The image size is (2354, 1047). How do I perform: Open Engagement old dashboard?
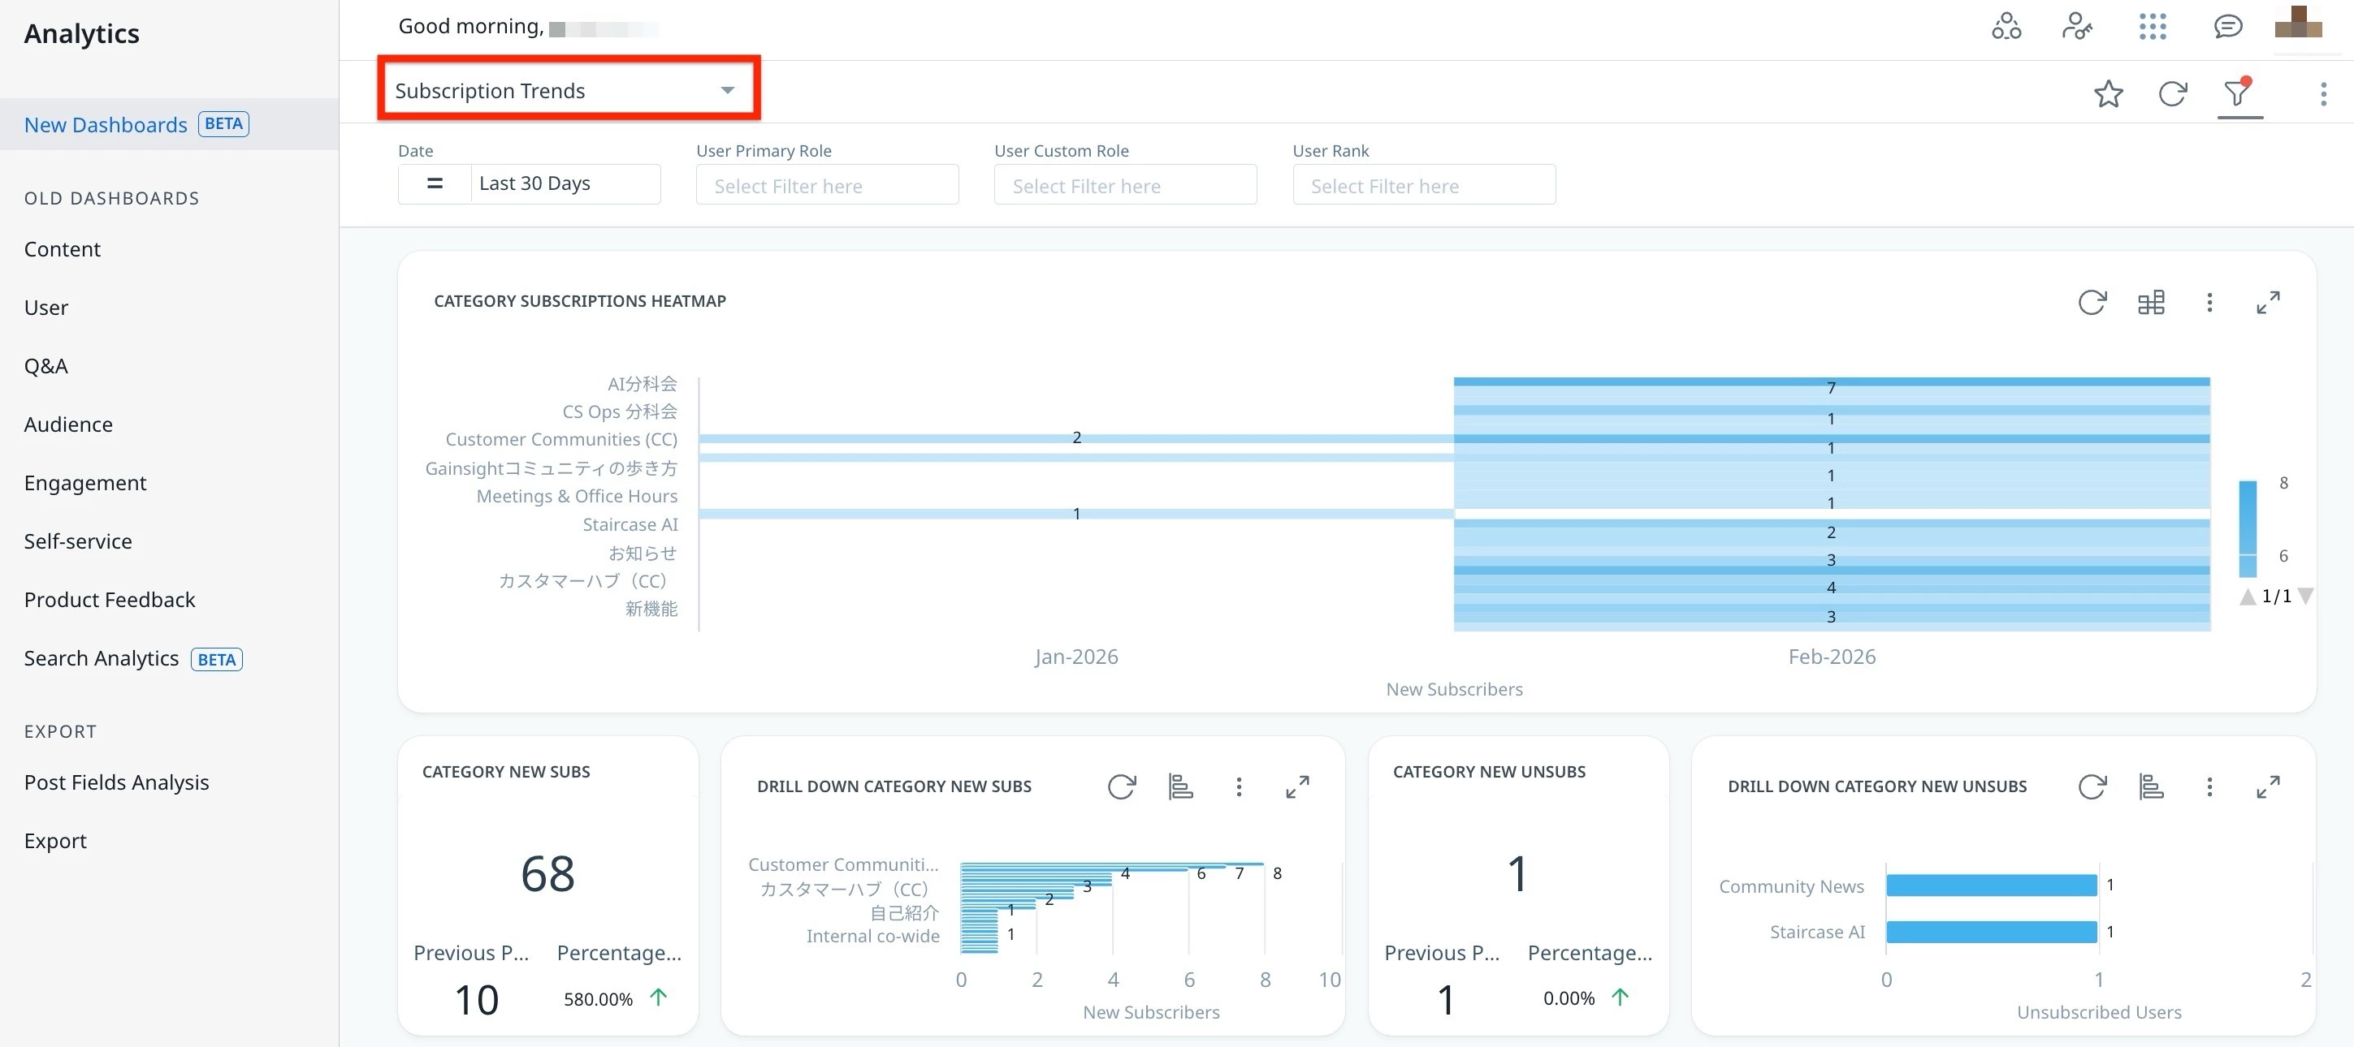click(85, 483)
